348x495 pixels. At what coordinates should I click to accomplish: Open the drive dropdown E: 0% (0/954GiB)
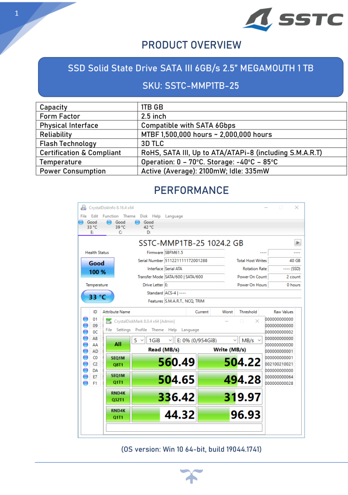click(x=207, y=340)
